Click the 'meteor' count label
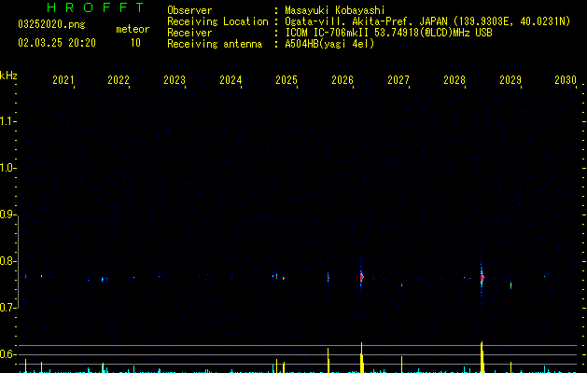This screenshot has width=587, height=373. tap(133, 29)
